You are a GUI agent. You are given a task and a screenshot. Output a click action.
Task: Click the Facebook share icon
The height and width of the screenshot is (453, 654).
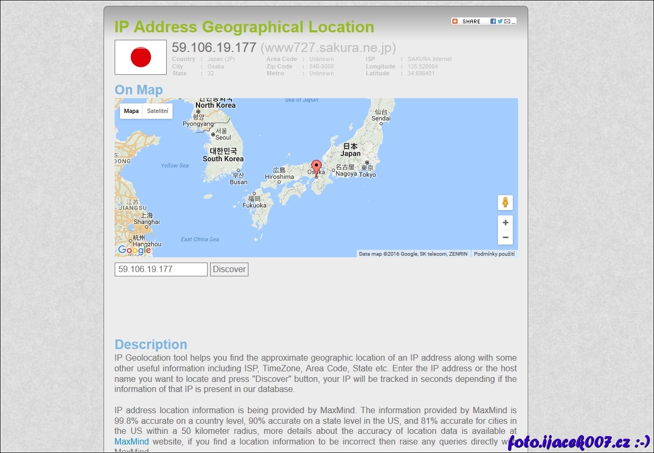point(493,21)
